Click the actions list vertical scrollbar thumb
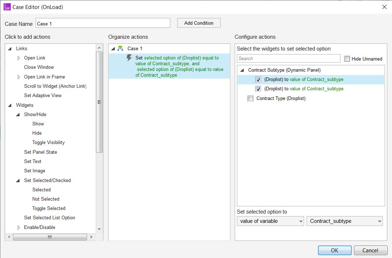 pos(99,102)
